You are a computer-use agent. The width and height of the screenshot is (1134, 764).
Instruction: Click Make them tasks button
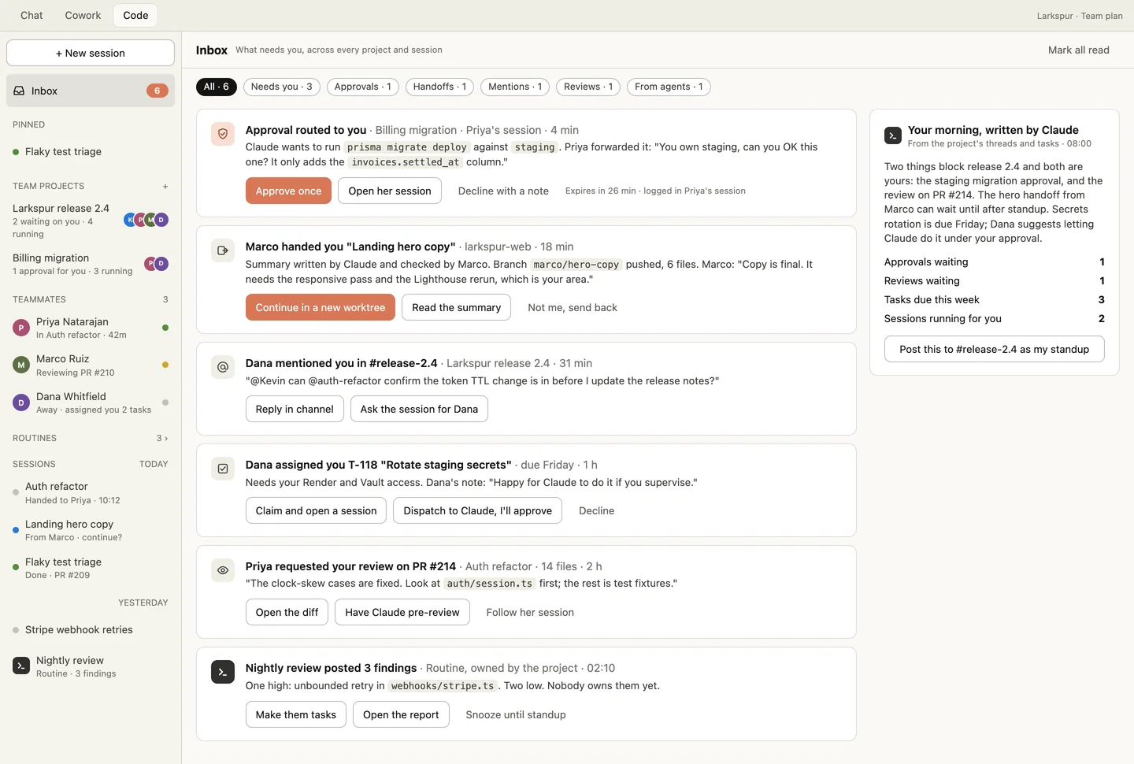[x=296, y=714]
